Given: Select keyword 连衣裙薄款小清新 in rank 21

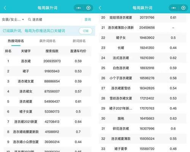Looking at the screenshot, I should coord(121,28).
